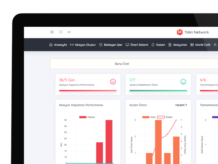Click the Açılan Öneri chart title
Screen dimensions: 218x164
138,105
